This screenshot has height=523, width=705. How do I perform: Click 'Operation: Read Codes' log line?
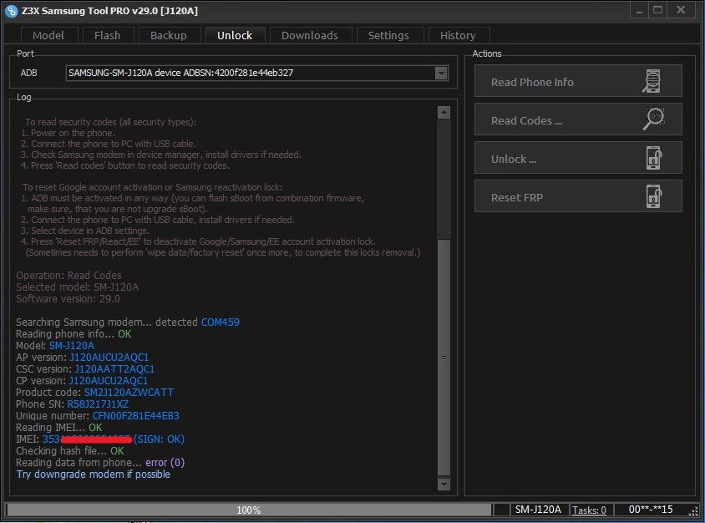(68, 275)
